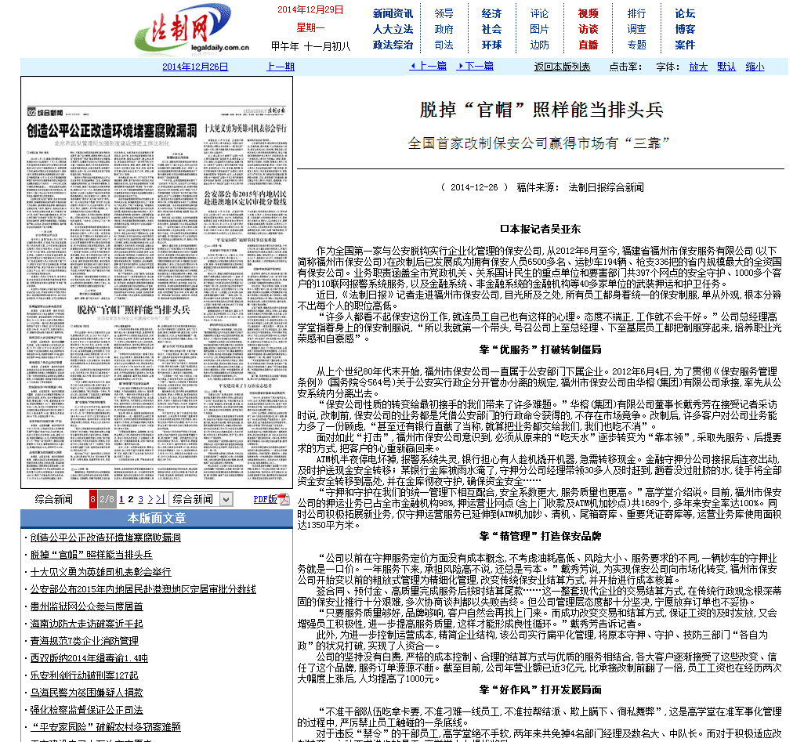
Task: Go to next article via 下一篇
Action: point(476,66)
